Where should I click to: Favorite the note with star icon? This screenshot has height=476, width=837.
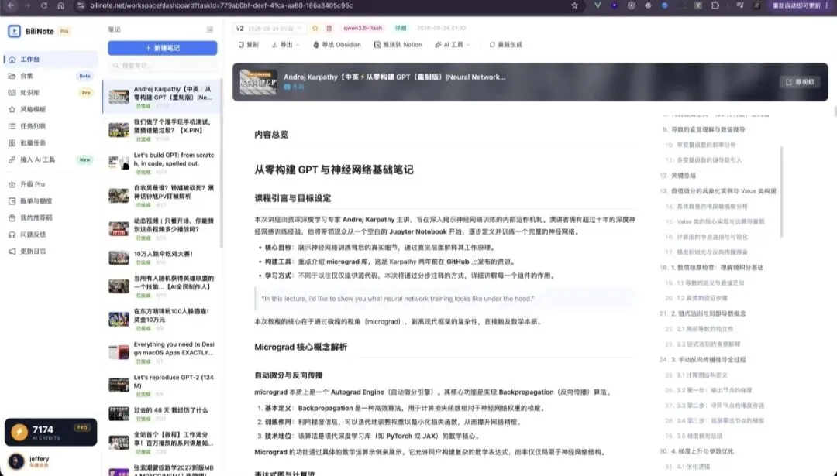coord(315,29)
